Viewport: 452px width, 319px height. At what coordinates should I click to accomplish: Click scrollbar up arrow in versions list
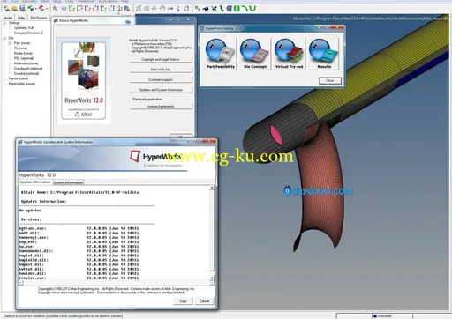pos(212,188)
